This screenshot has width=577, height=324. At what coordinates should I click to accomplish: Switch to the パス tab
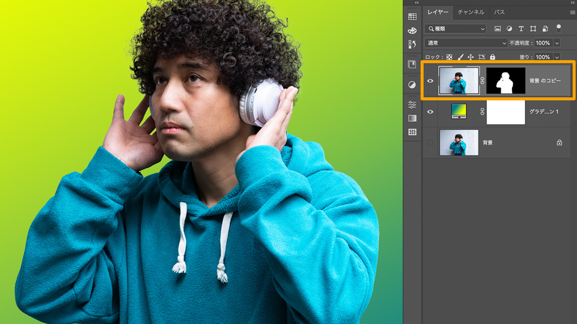(x=499, y=12)
